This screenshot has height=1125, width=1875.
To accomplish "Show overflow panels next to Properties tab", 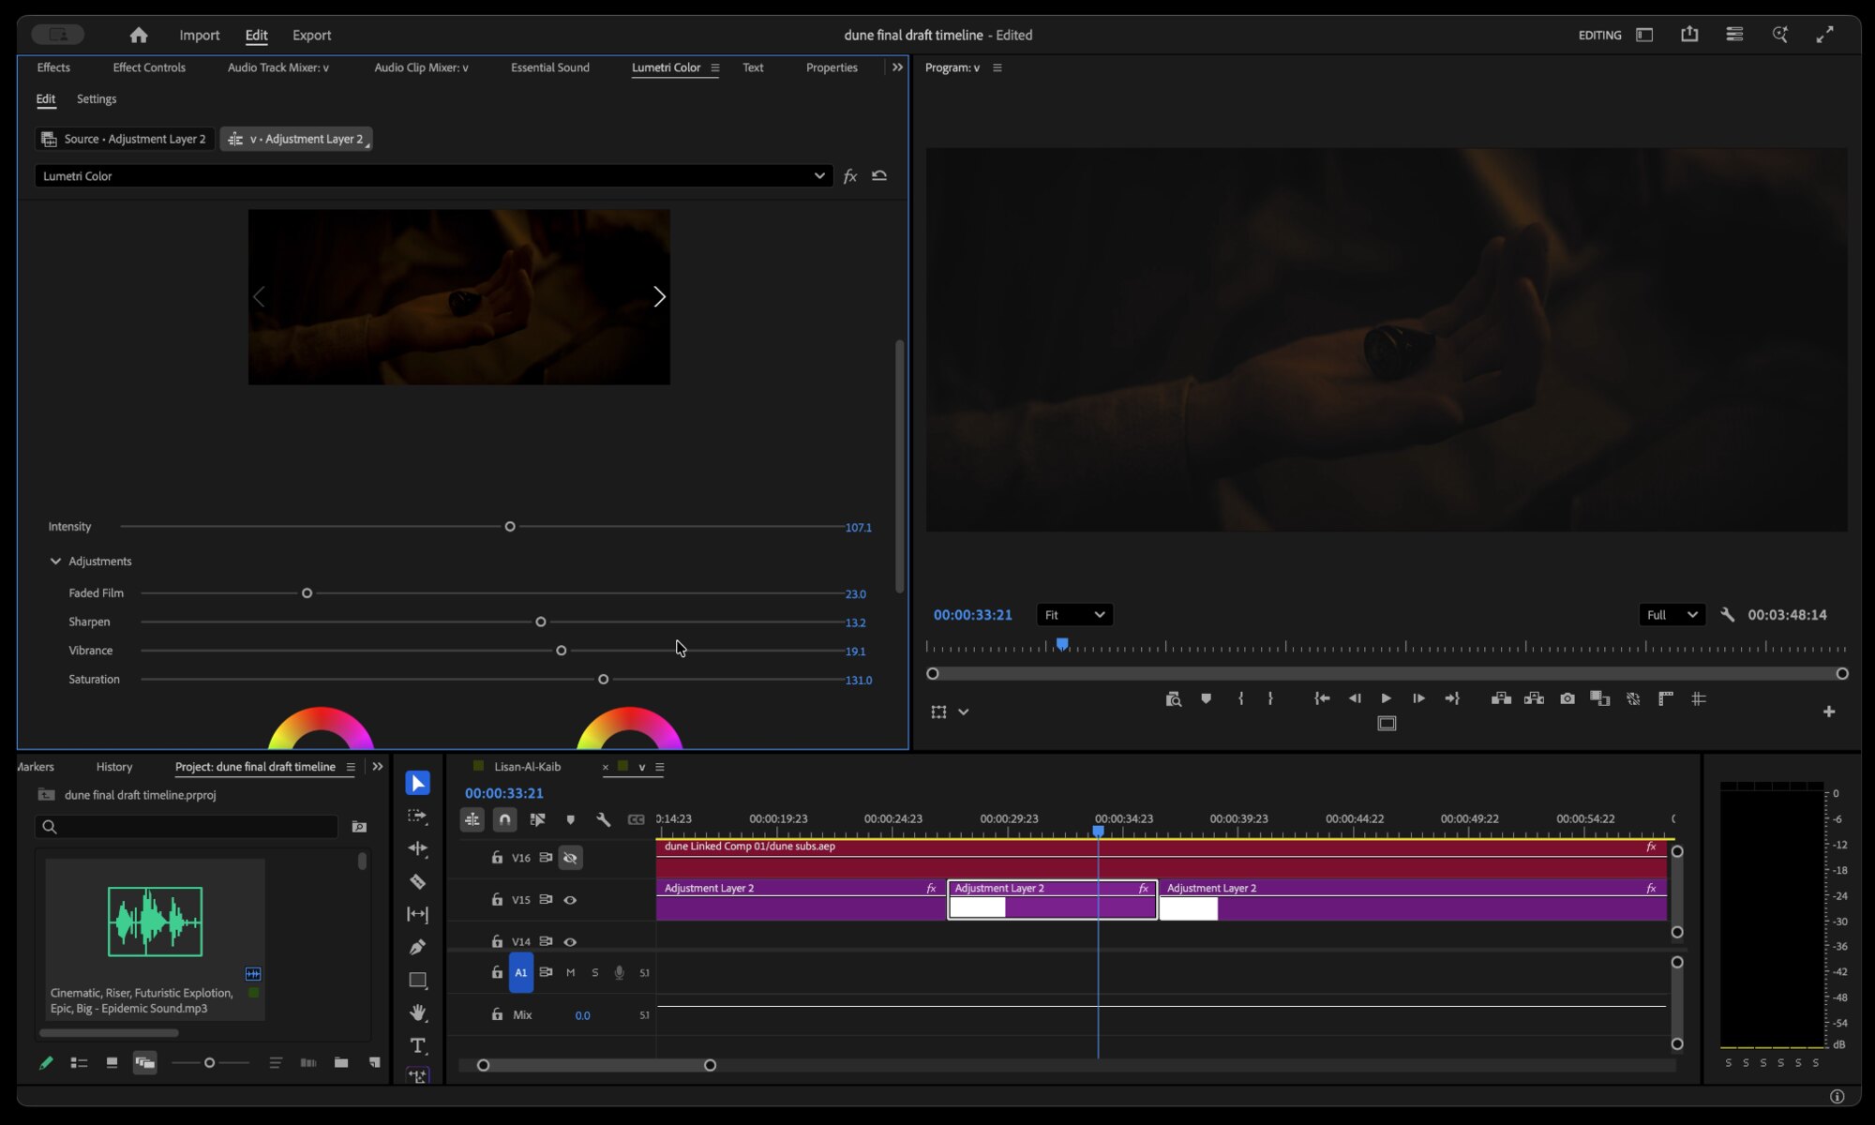I will coord(897,67).
